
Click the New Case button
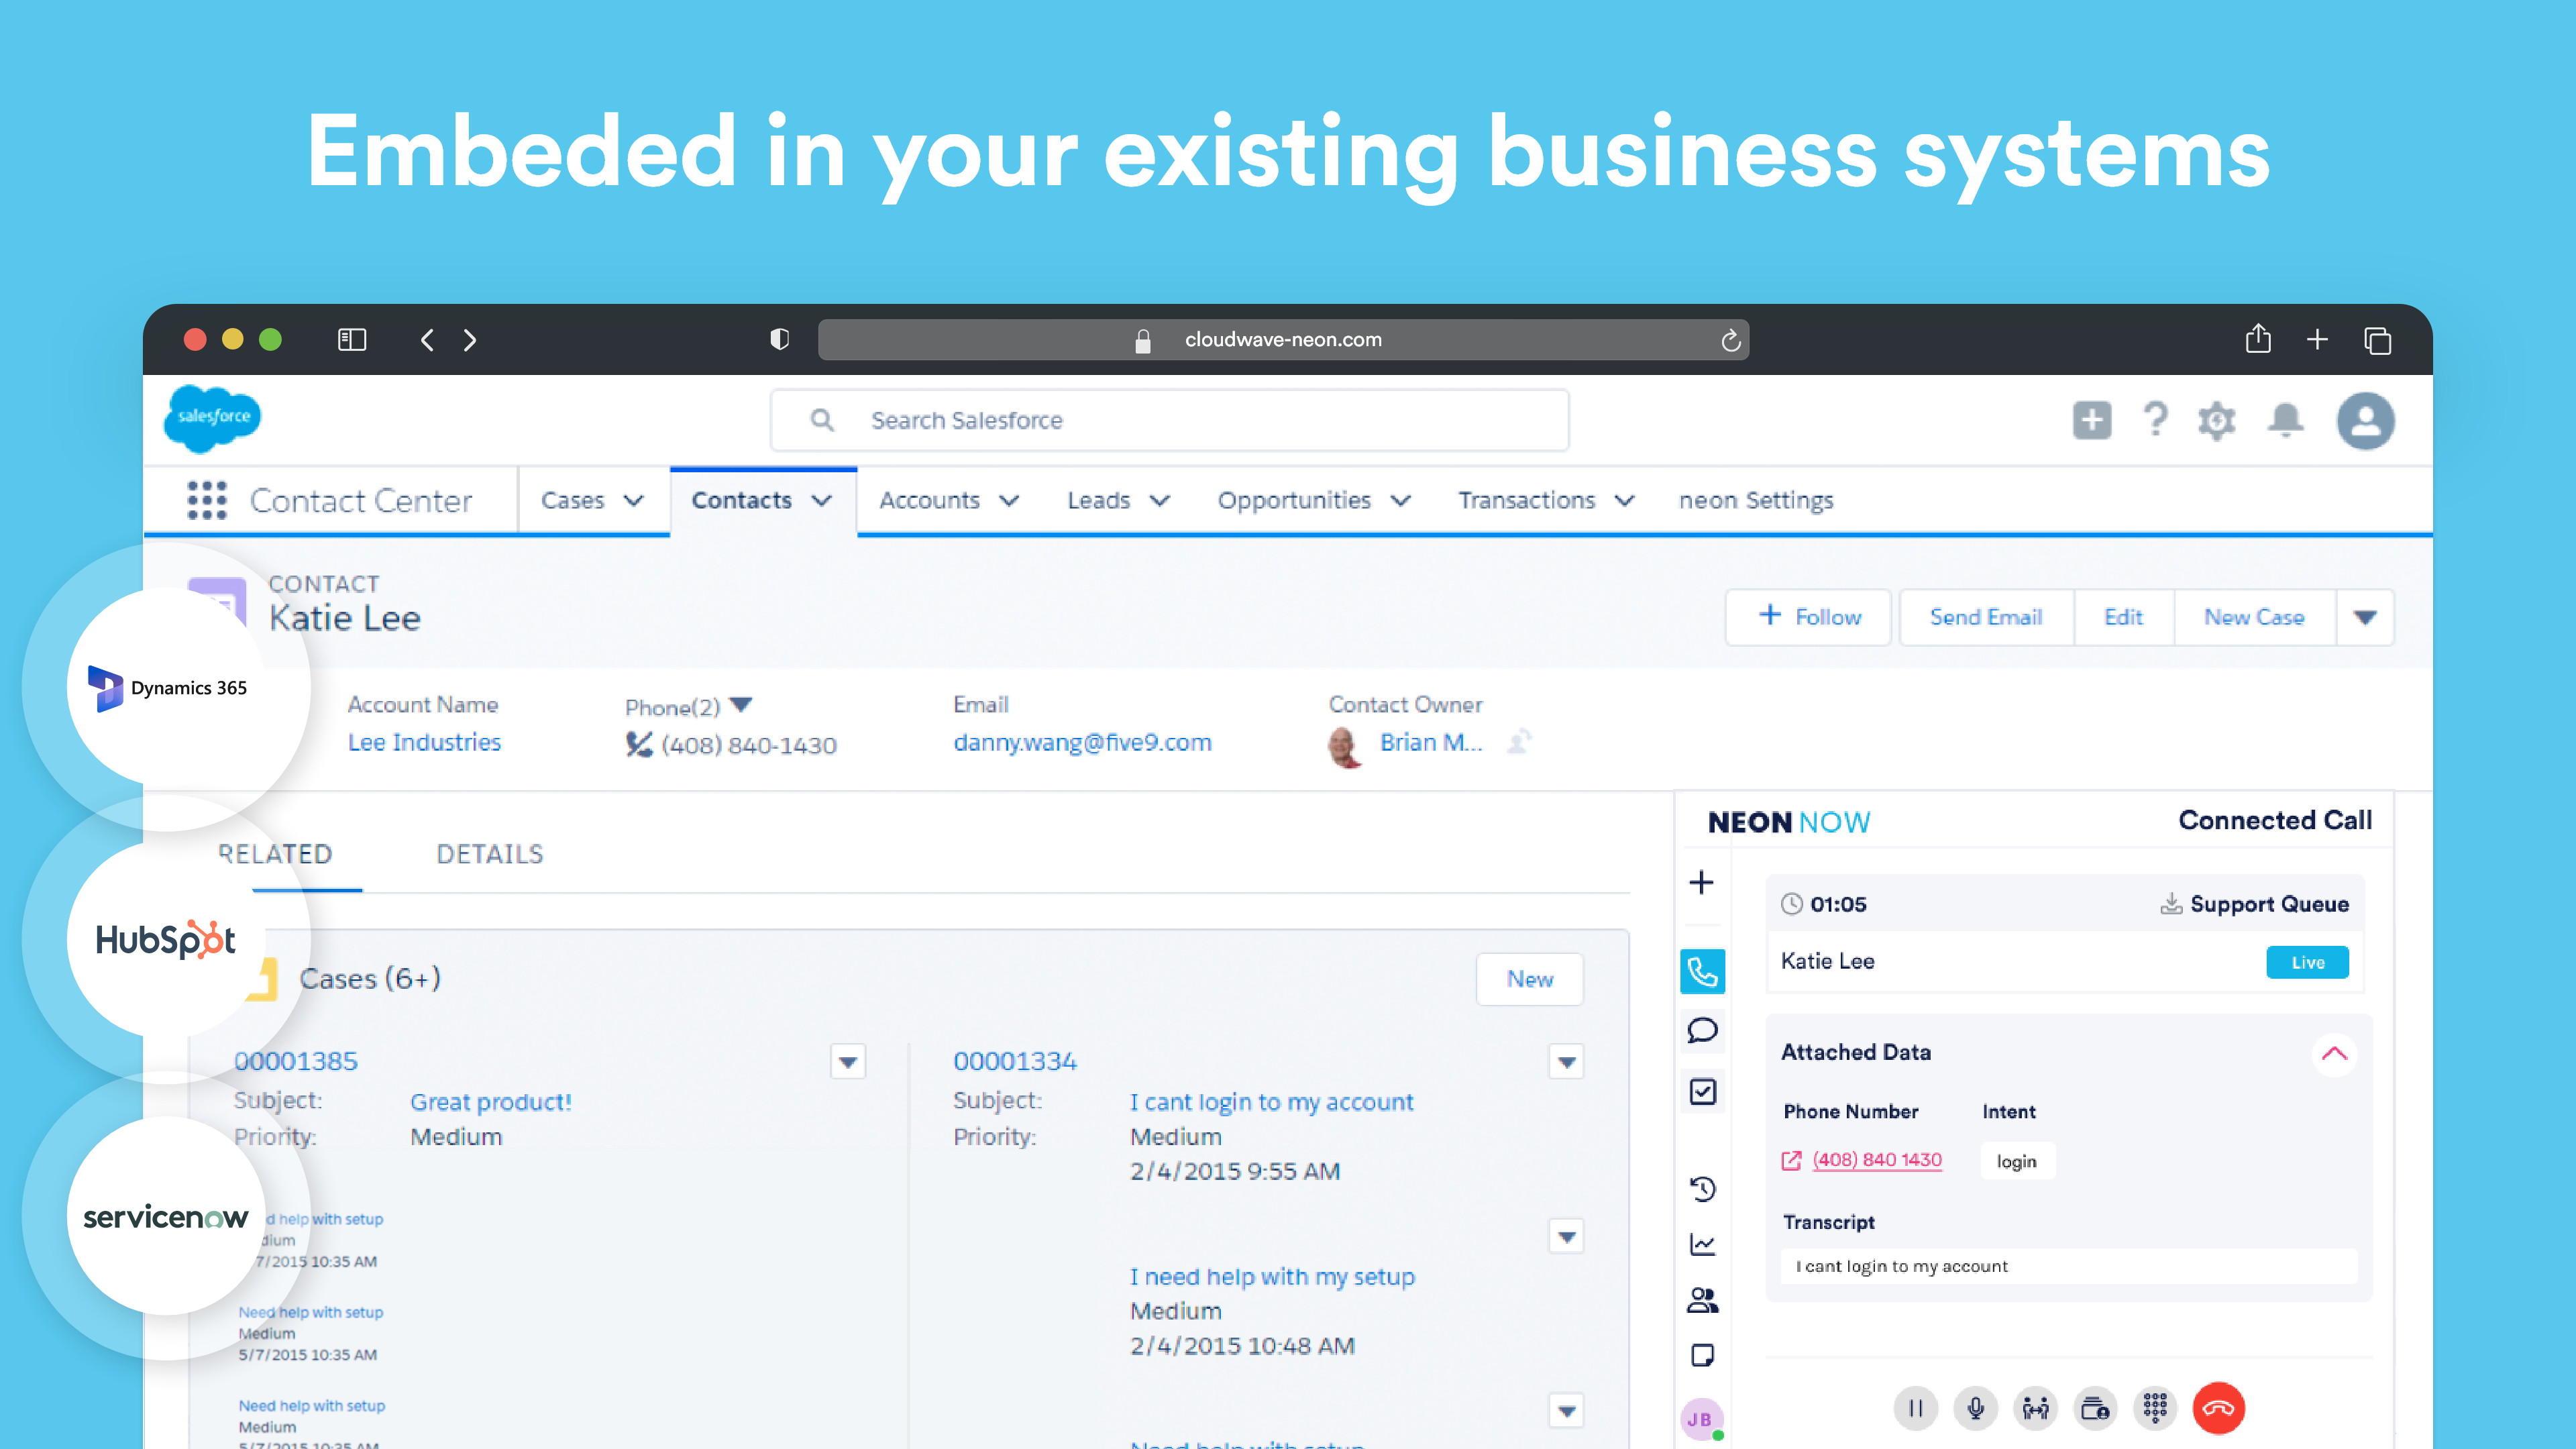click(x=2253, y=617)
